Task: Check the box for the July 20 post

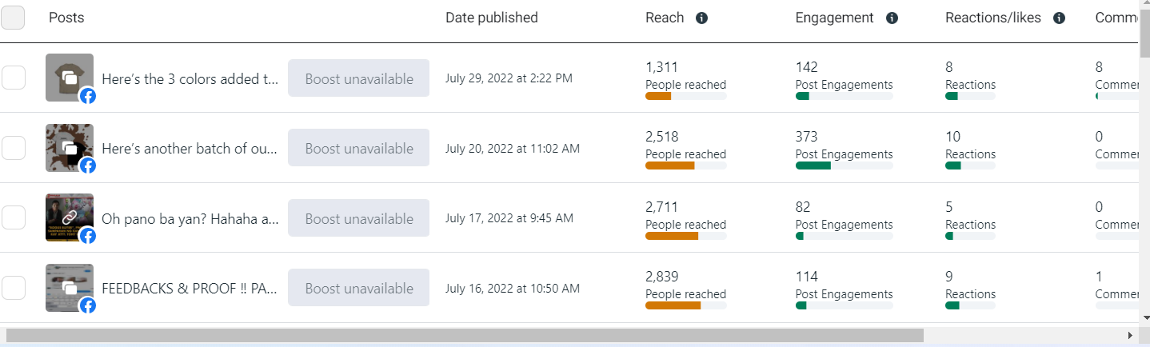Action: point(13,148)
